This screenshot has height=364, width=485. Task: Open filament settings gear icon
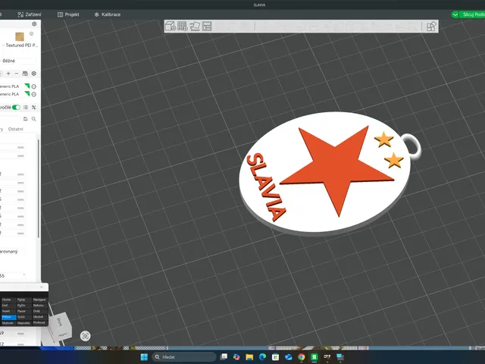pyautogui.click(x=34, y=74)
